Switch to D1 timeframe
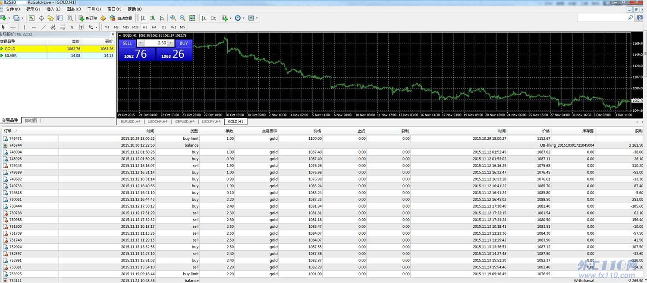 pyautogui.click(x=164, y=27)
